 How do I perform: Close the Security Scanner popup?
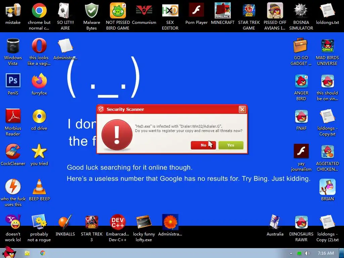point(242,109)
